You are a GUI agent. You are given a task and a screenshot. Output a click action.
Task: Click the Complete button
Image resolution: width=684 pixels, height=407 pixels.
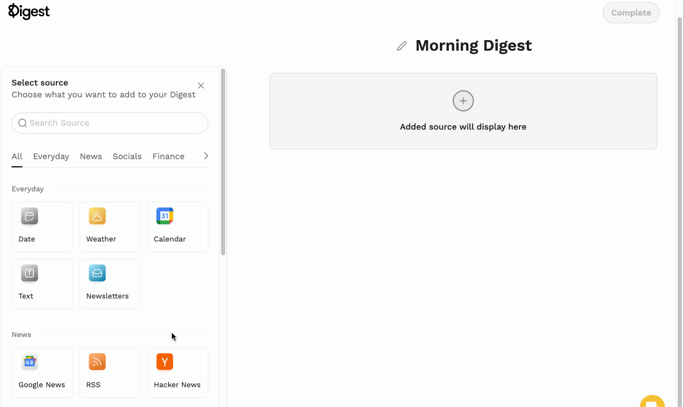point(631,12)
